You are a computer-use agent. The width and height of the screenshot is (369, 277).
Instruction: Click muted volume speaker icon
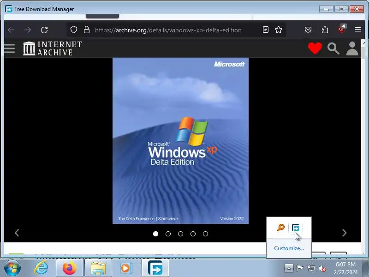322,268
